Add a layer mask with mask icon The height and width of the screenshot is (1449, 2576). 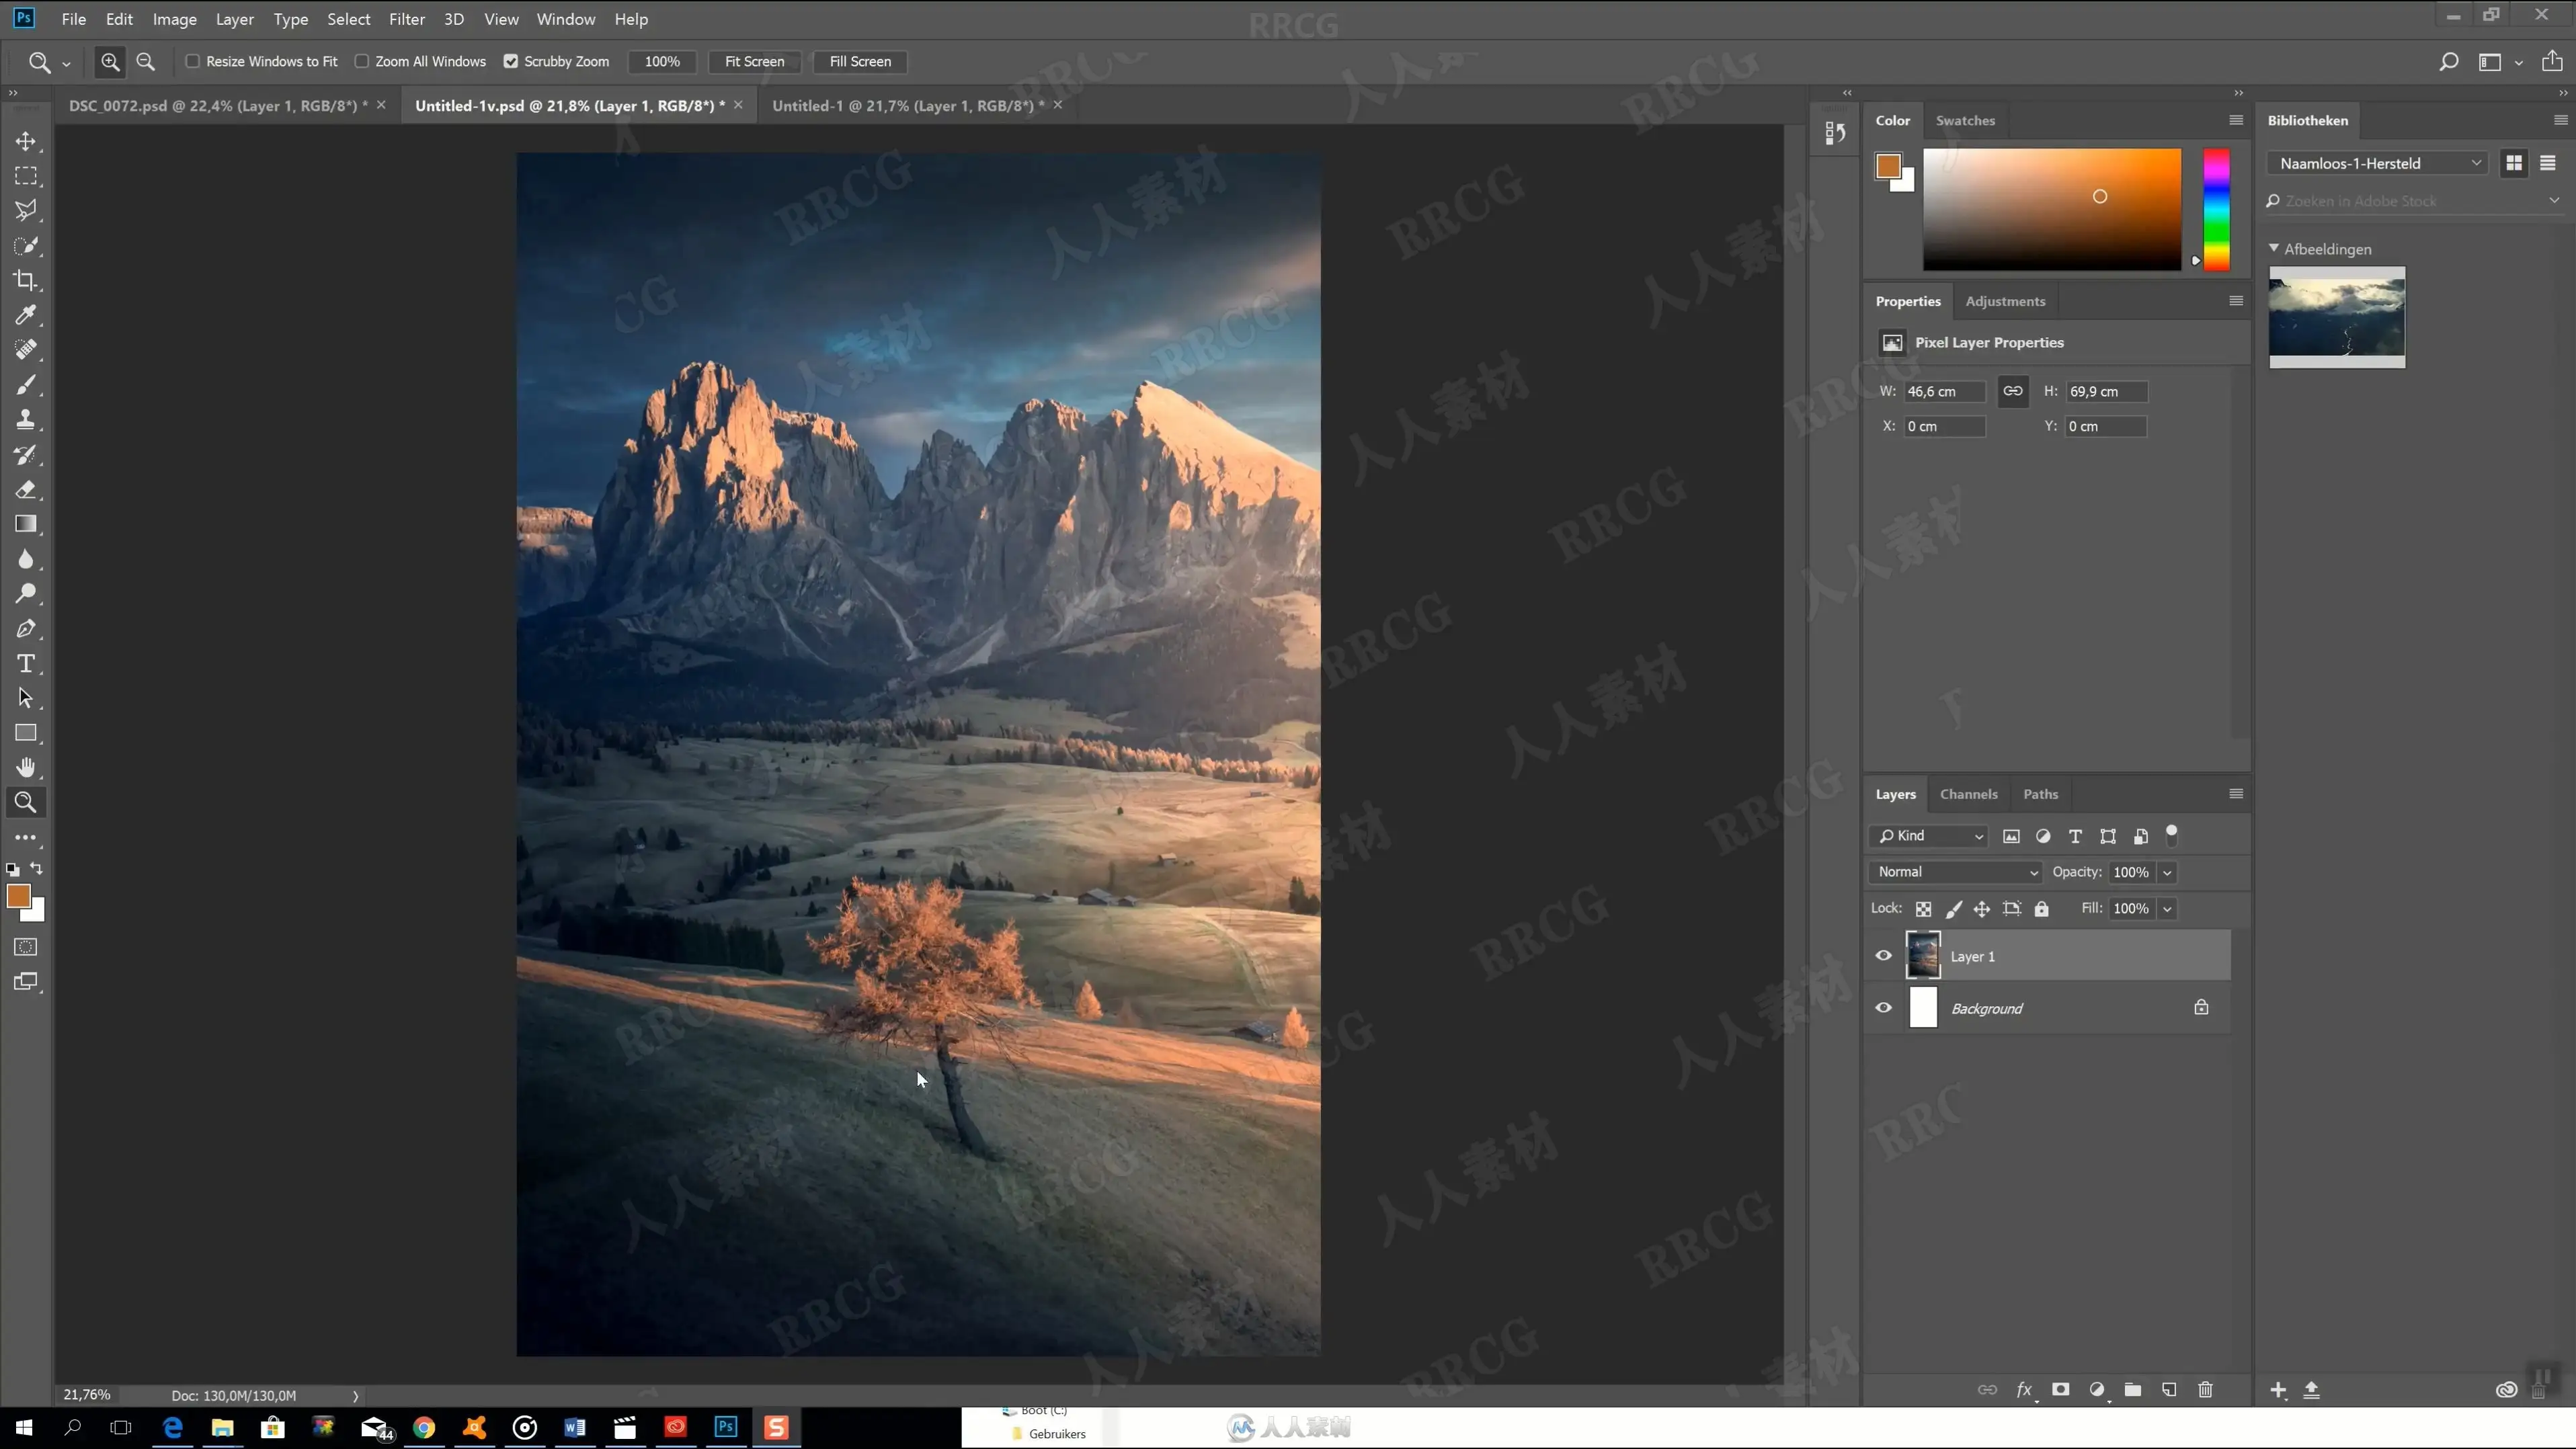tap(2060, 1390)
